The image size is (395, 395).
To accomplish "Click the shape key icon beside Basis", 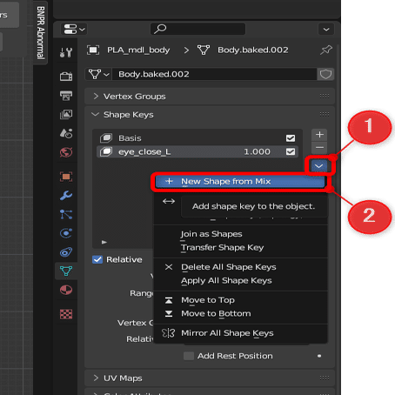I will coord(106,138).
